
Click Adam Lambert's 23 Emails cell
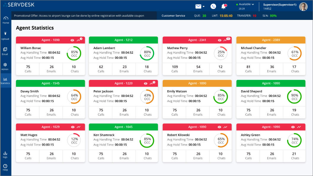124,69
